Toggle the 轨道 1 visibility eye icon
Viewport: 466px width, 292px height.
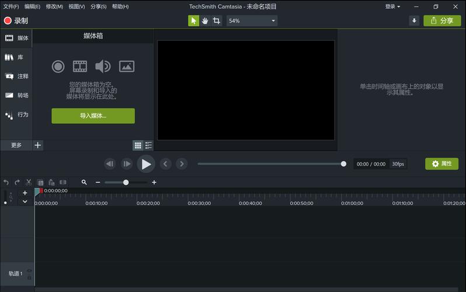(x=29, y=270)
